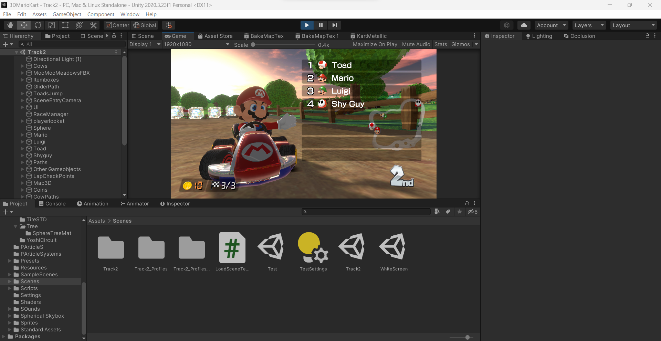Expand the Cows object in Hierarchy
The width and height of the screenshot is (661, 341).
(22, 66)
